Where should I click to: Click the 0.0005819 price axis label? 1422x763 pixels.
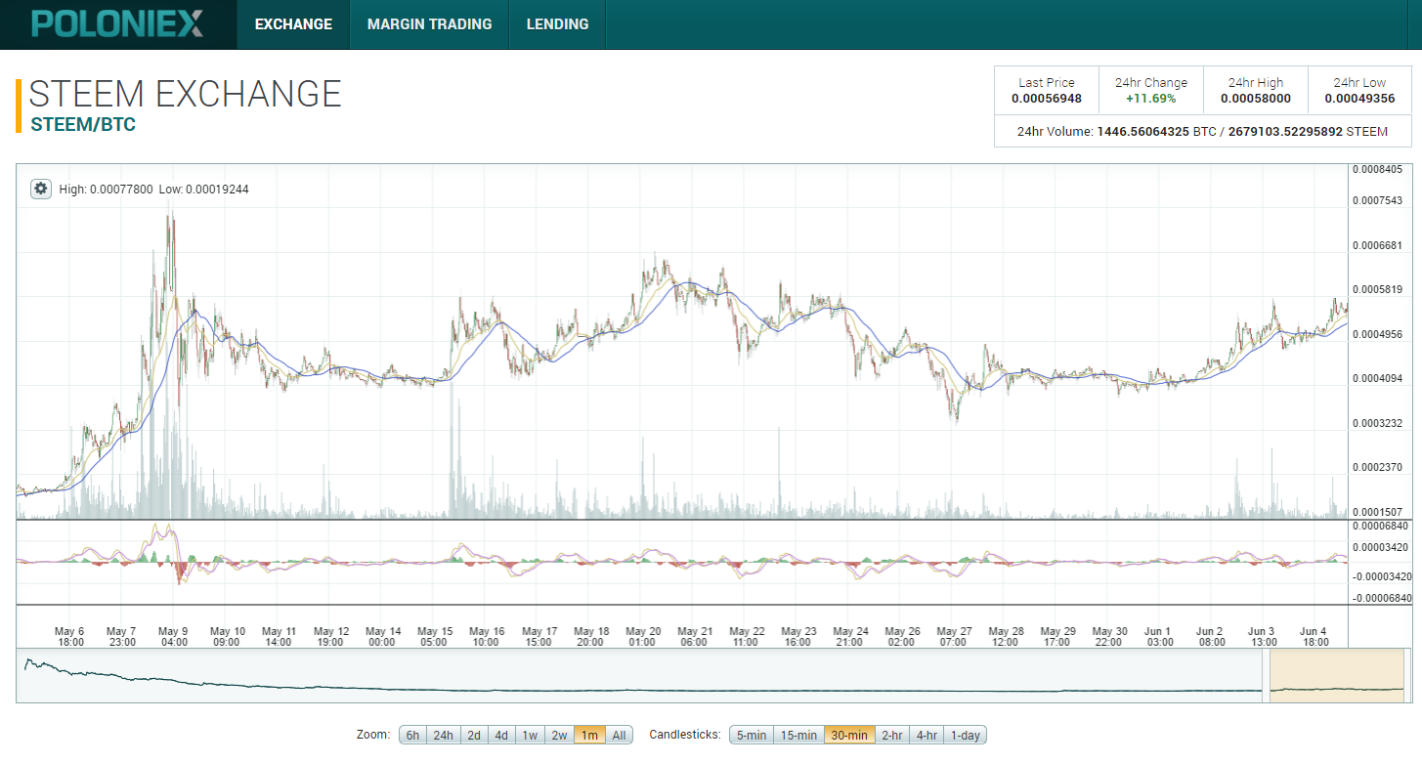point(1377,289)
